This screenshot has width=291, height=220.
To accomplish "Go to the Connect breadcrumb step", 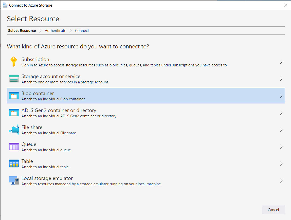I will (82, 31).
